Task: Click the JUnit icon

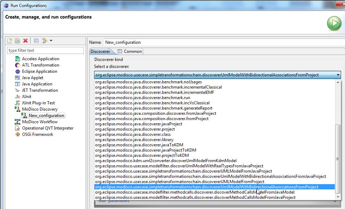Action: [18, 97]
